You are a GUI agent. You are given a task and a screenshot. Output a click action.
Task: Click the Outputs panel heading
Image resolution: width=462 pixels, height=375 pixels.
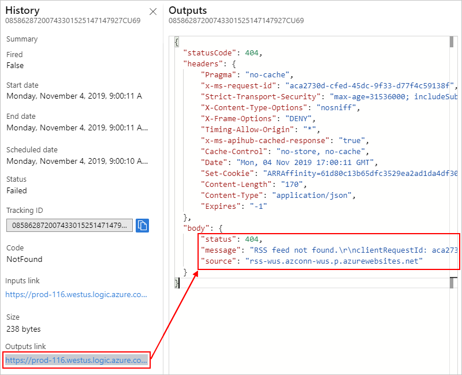188,10
